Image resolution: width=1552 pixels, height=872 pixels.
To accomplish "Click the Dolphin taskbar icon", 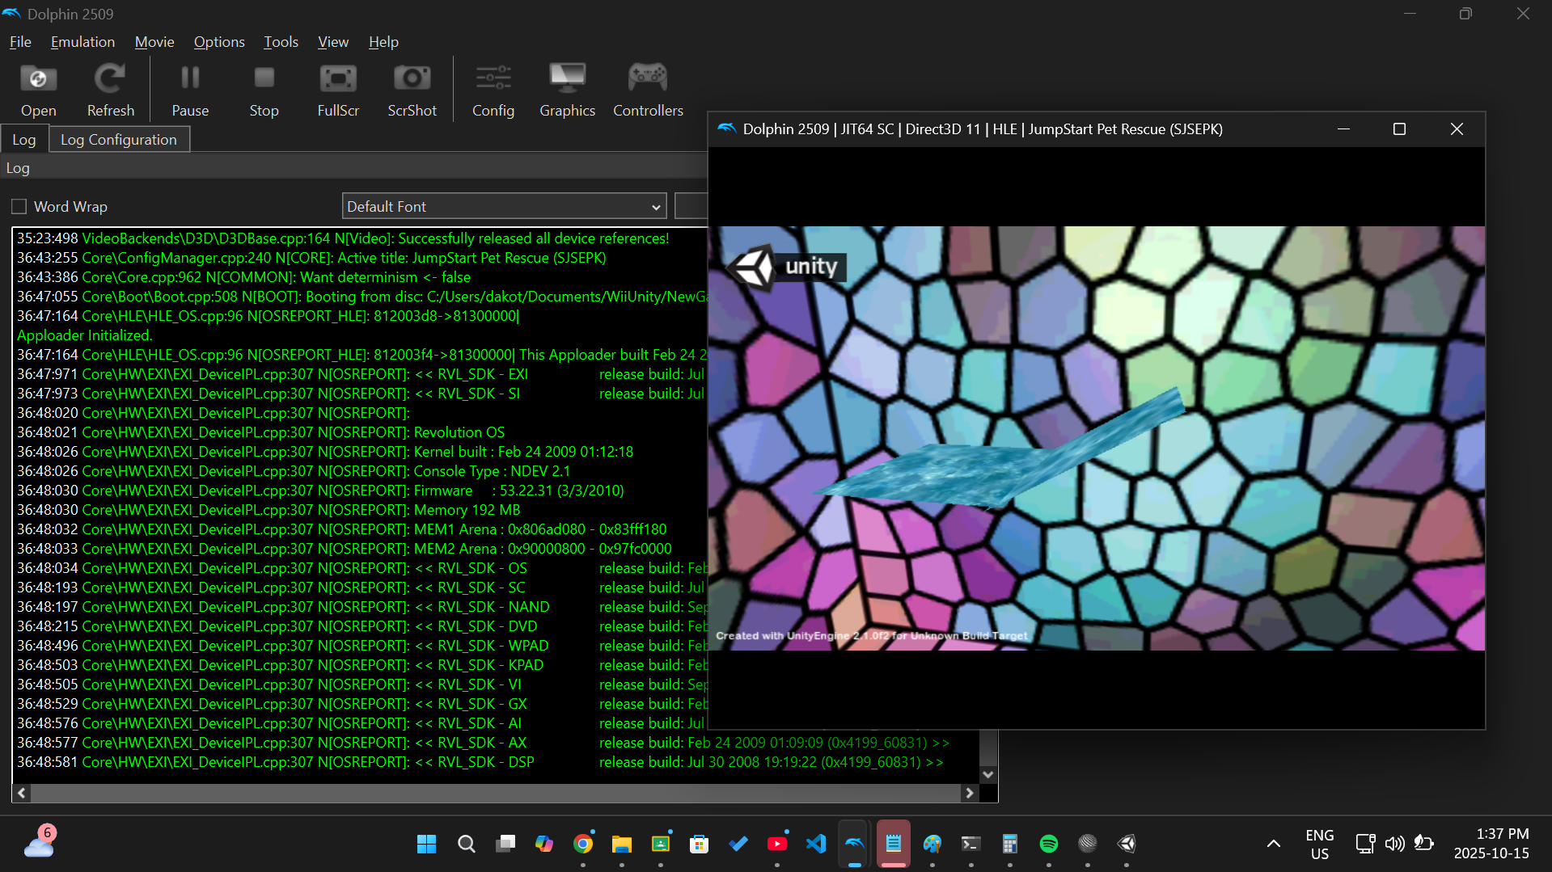I will (855, 844).
